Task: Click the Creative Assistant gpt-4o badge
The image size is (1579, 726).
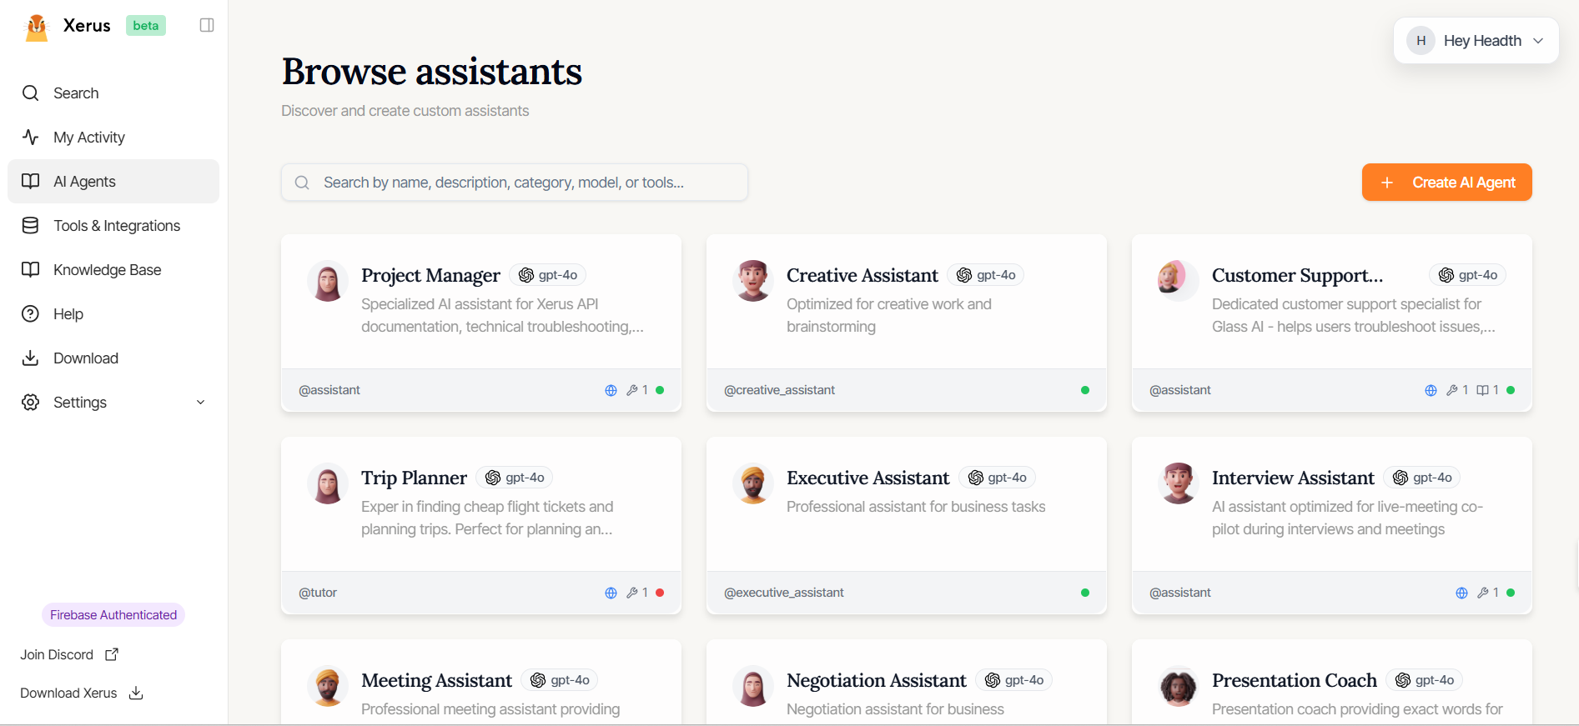Action: point(986,275)
